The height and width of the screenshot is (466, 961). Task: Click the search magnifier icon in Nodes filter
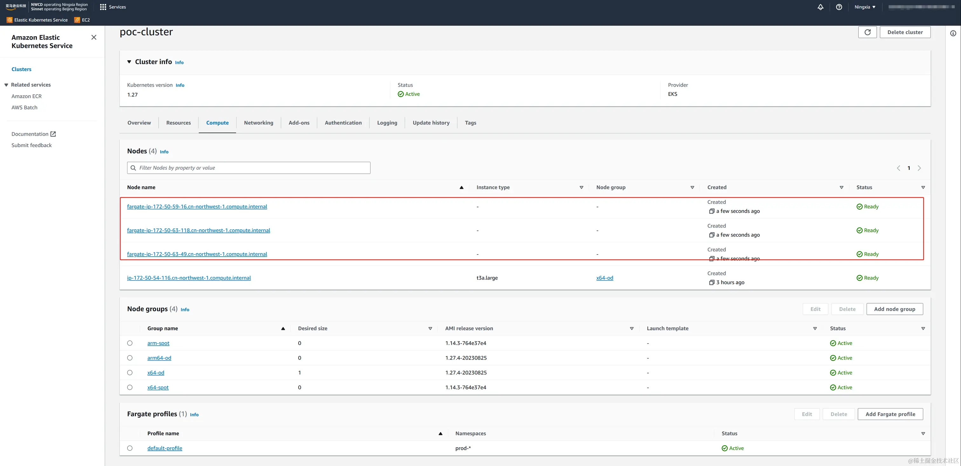(x=133, y=168)
